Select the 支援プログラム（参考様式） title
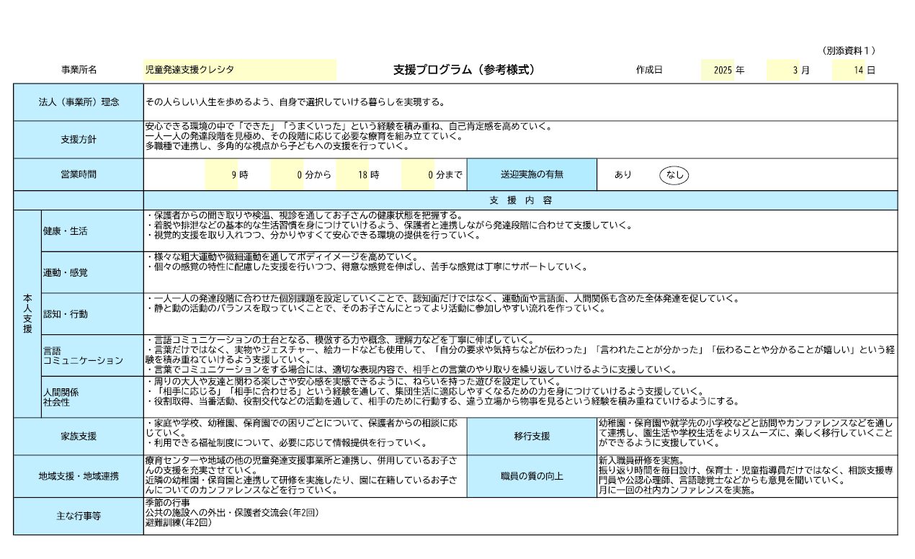 464,70
